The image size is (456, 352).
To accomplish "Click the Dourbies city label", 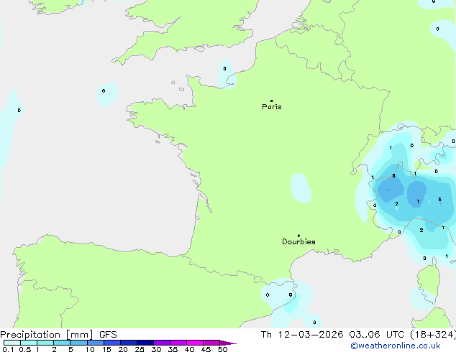I will pyautogui.click(x=298, y=241).
